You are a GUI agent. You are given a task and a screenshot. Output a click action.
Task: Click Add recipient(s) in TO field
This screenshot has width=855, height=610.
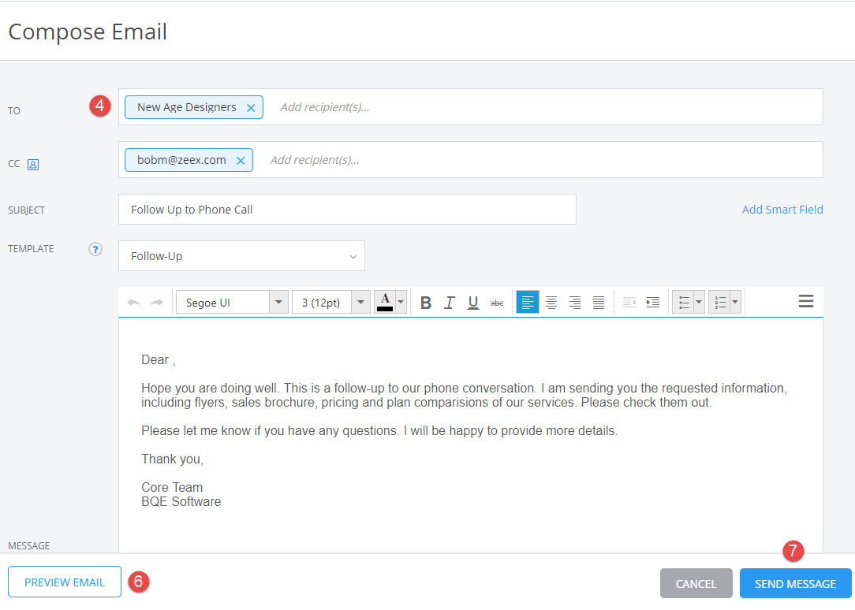pyautogui.click(x=325, y=107)
